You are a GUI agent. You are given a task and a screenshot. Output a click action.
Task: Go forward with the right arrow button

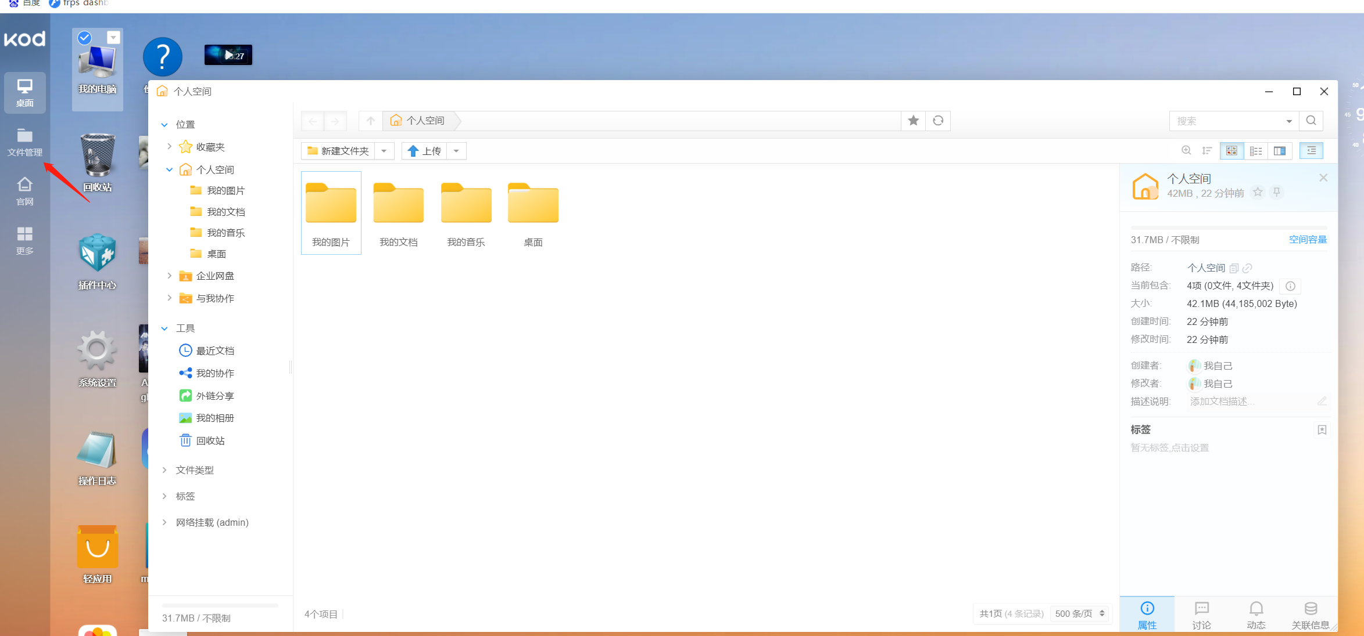335,121
